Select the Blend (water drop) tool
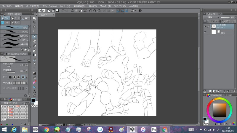The height and width of the screenshot is (133, 237). click(x=34, y=55)
